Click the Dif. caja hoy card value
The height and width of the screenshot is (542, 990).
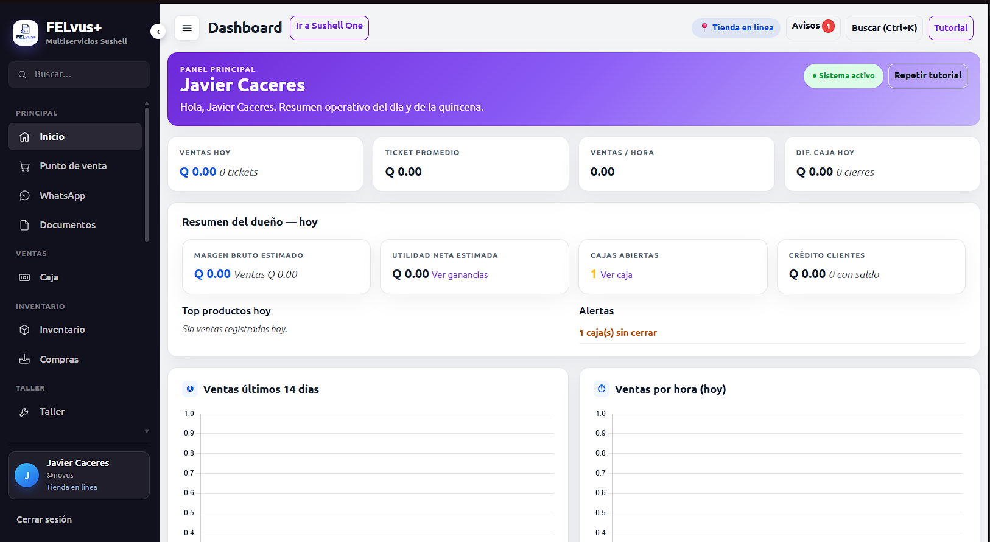(x=815, y=172)
